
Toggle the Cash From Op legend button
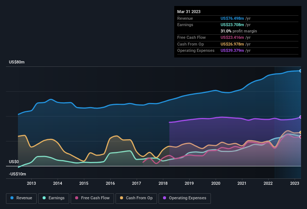click(x=136, y=198)
